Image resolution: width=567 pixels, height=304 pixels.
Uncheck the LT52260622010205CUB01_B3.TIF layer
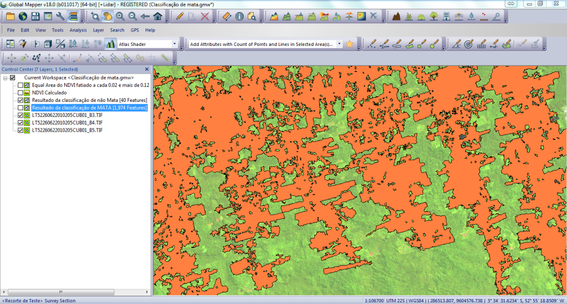[20, 115]
